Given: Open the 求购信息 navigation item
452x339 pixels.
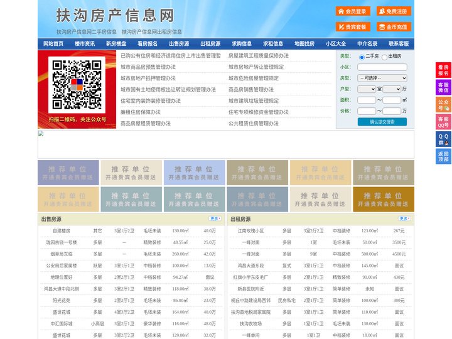Looking at the screenshot, I should 242,44.
